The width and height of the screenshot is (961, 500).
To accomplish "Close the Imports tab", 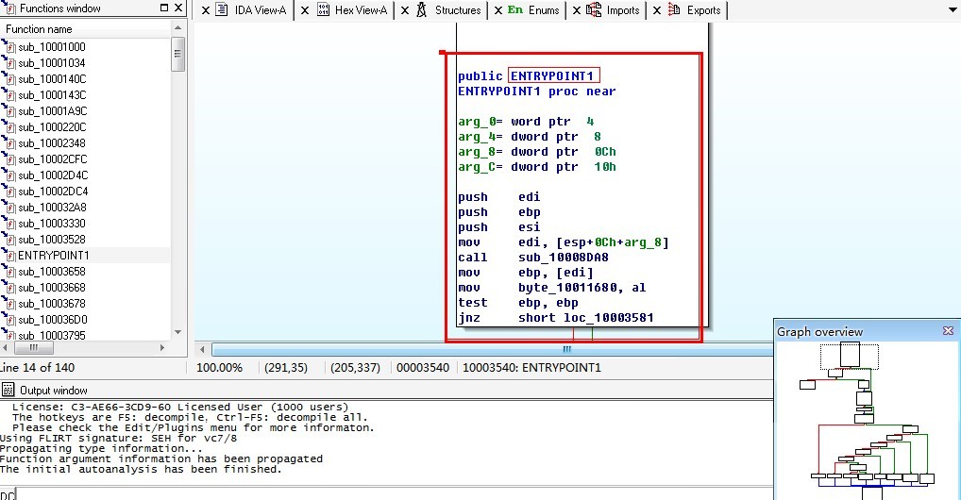I will coord(576,10).
